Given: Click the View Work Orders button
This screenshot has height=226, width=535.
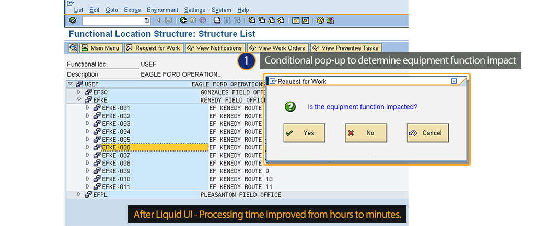Looking at the screenshot, I should (277, 48).
